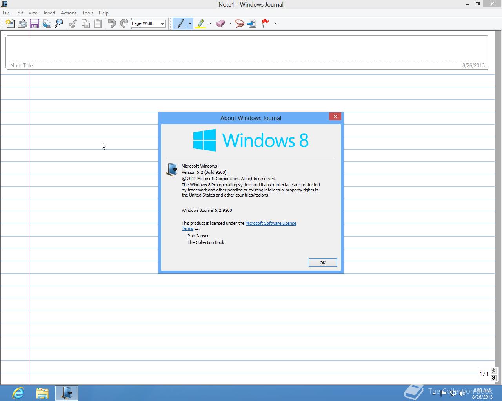
Task: Click OK in About Windows Journal
Action: point(323,263)
